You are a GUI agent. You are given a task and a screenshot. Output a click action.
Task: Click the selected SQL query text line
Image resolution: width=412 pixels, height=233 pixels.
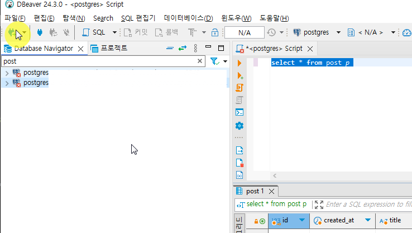click(x=312, y=63)
